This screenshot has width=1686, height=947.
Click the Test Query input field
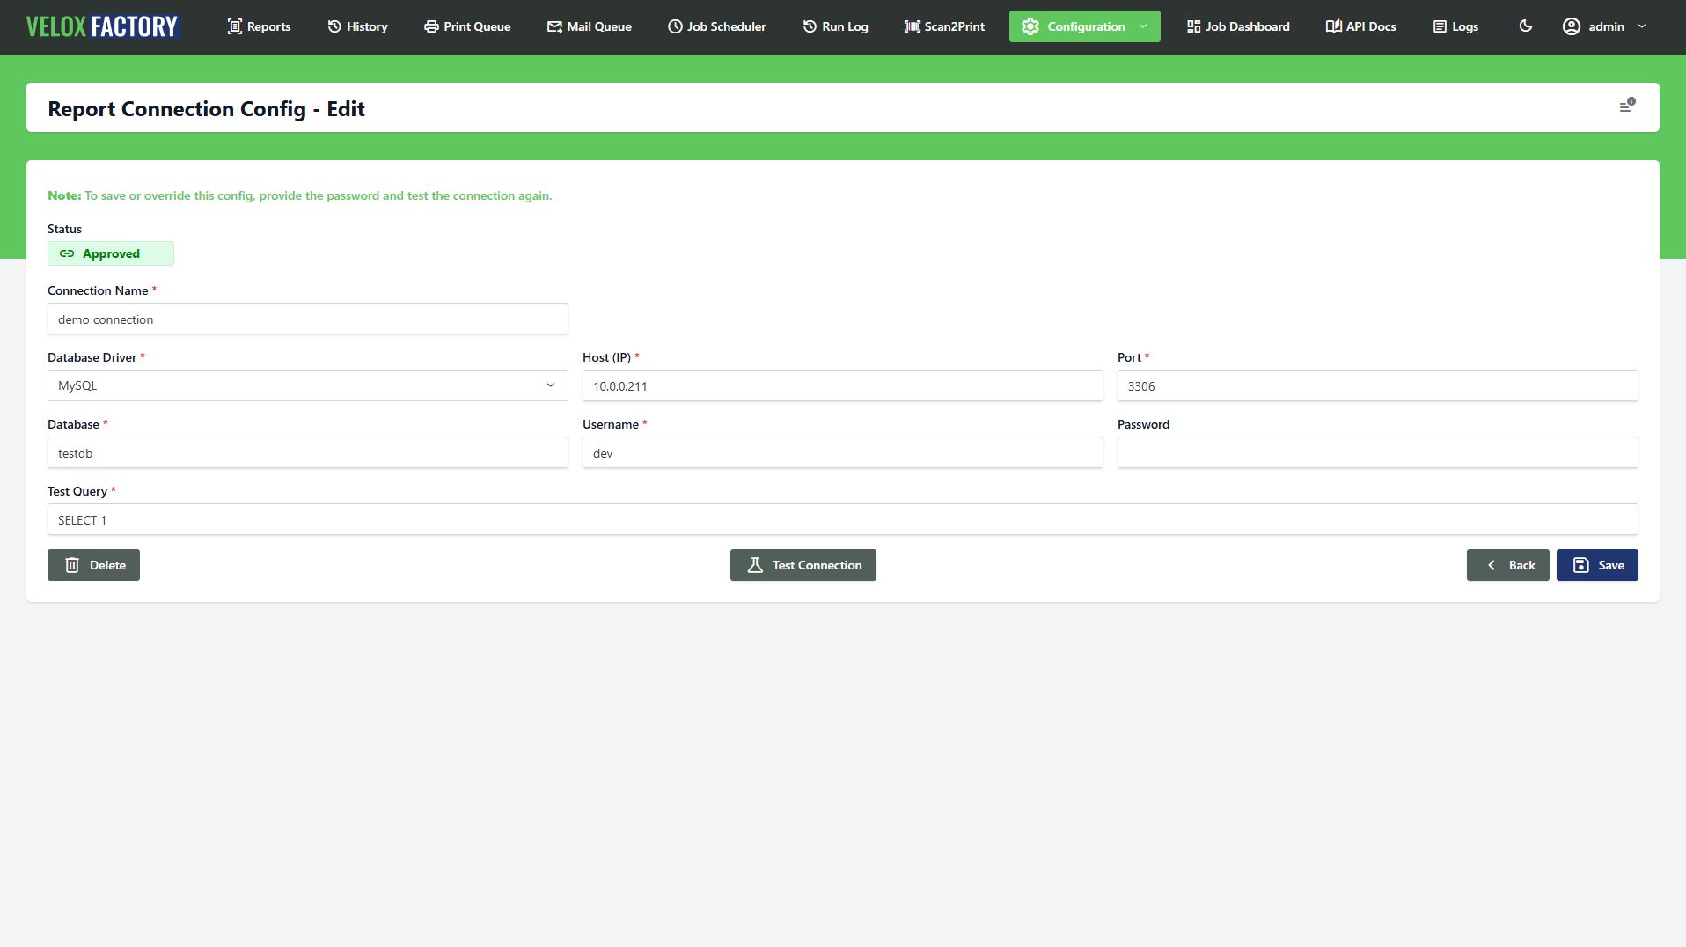click(843, 519)
